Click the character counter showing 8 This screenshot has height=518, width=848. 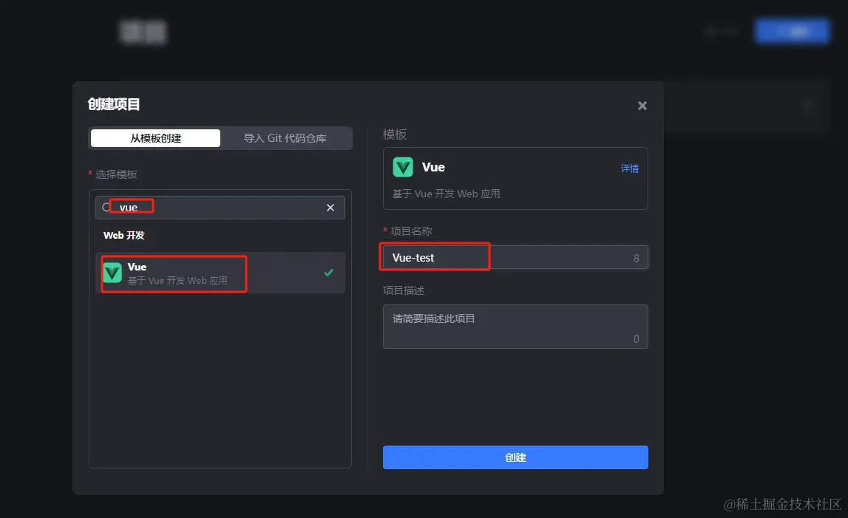pos(637,259)
